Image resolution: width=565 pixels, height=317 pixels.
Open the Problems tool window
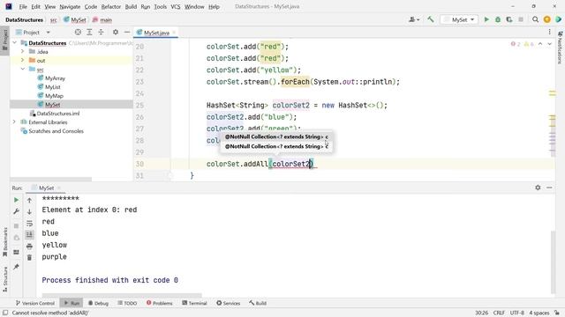159,303
